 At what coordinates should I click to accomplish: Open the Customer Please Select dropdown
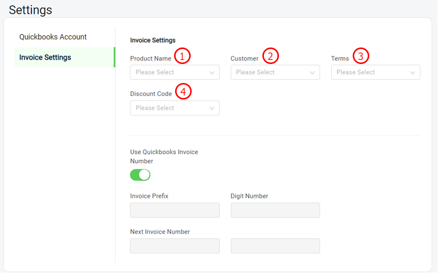tap(275, 72)
